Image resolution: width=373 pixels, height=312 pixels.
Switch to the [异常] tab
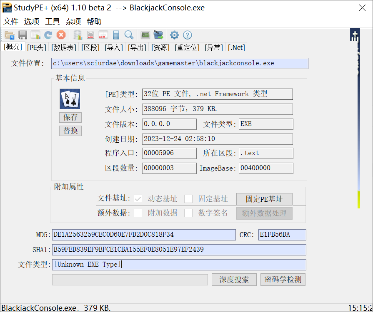214,47
